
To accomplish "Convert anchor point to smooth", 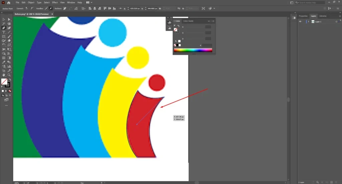I will (x=32, y=8).
